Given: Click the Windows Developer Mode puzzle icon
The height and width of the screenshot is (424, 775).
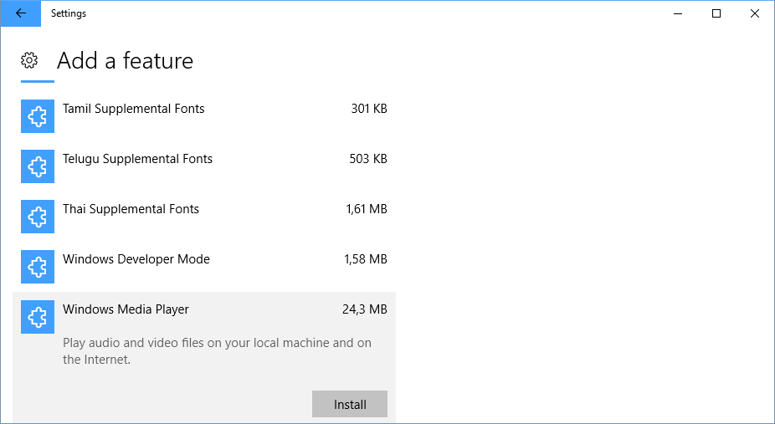Looking at the screenshot, I should click(38, 267).
